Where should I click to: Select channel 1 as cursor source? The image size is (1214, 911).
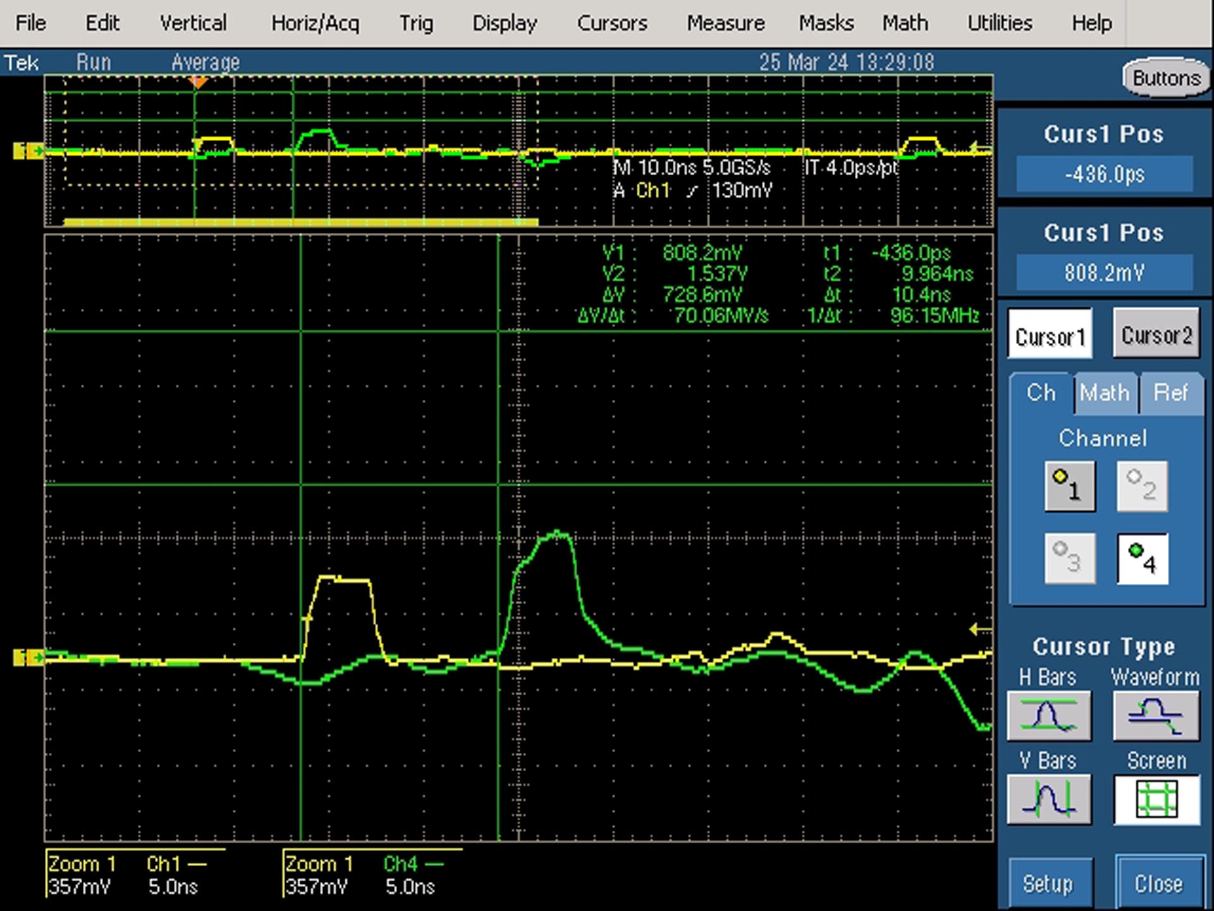click(1070, 486)
